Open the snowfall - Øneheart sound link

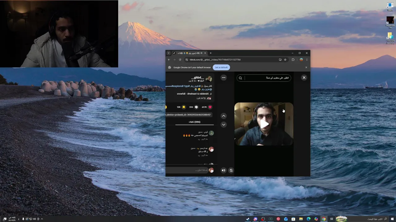[x=194, y=94]
